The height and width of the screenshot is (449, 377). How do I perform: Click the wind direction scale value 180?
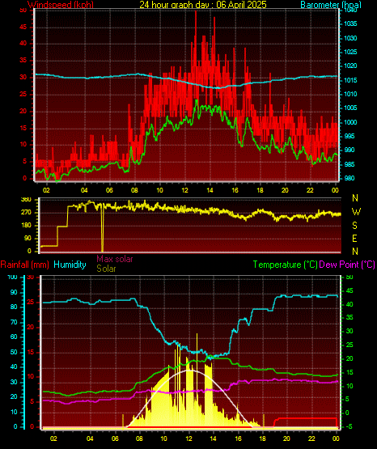point(26,226)
